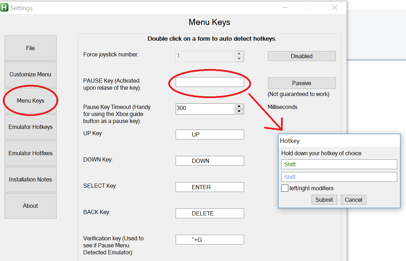Click 'Double click on a form' instruction text
This screenshot has height=261, width=406.
(x=212, y=39)
